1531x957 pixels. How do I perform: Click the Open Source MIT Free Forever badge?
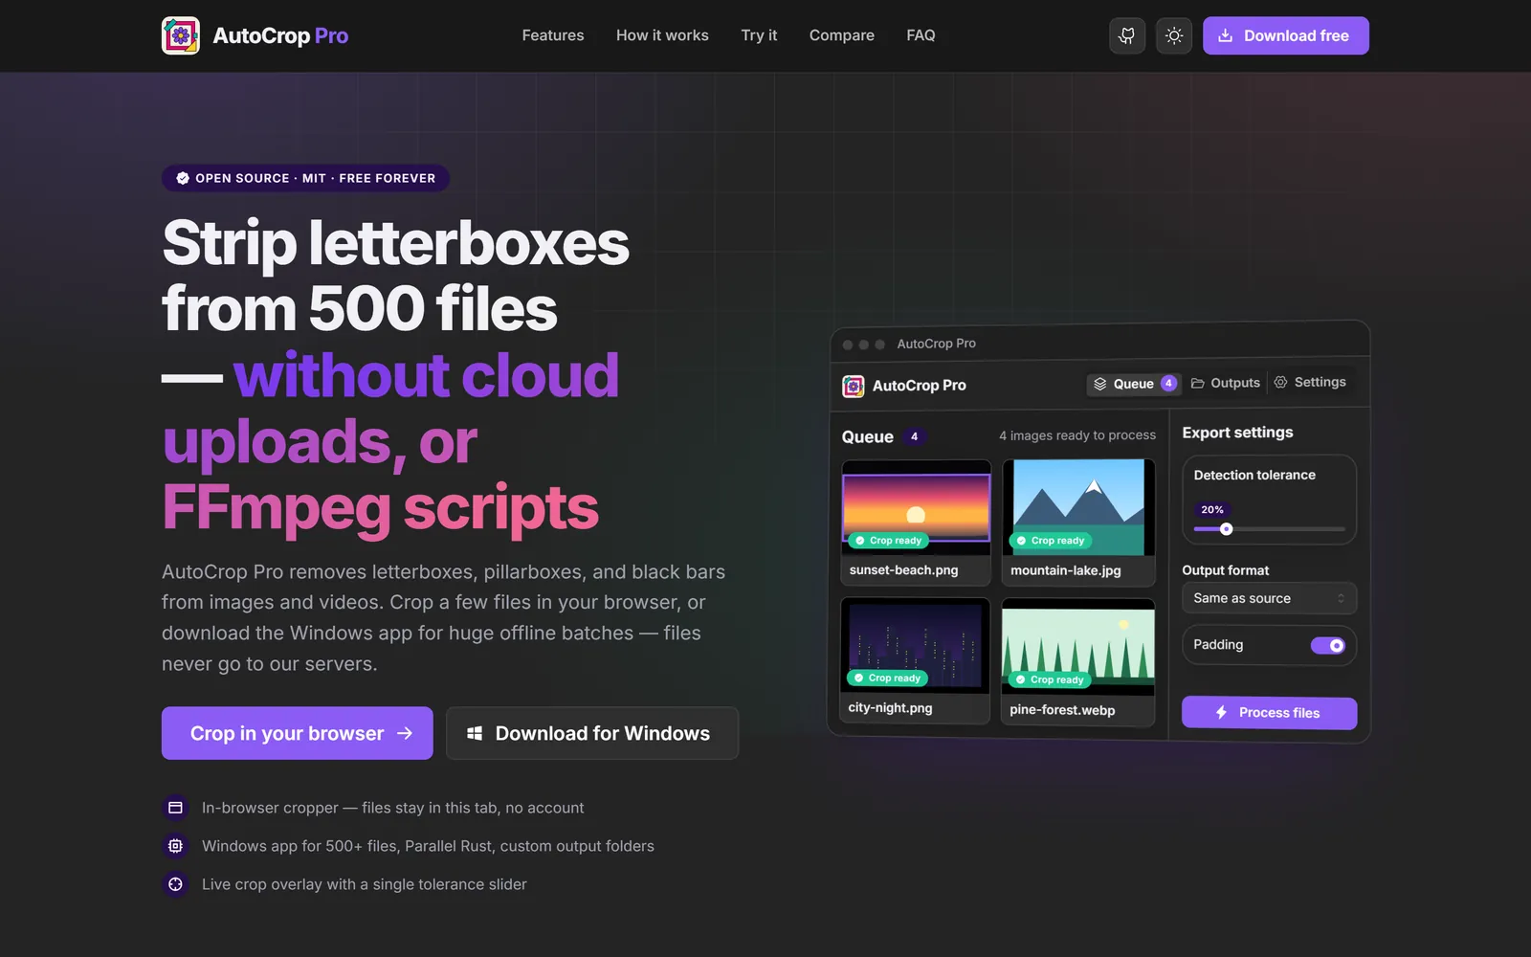(305, 178)
